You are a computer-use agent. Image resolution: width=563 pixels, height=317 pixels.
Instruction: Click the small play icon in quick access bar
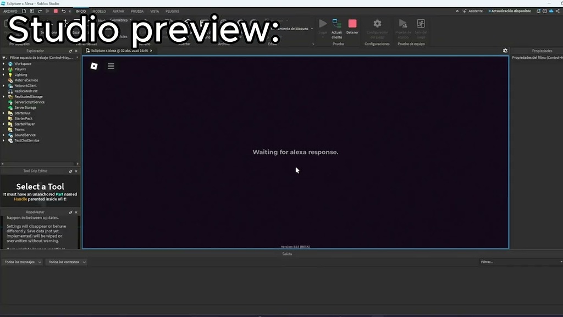click(x=47, y=11)
